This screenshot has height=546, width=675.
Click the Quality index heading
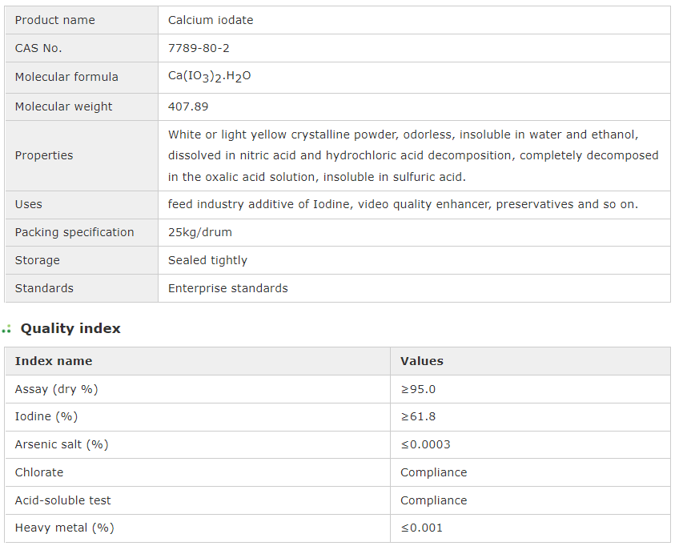[x=70, y=328]
